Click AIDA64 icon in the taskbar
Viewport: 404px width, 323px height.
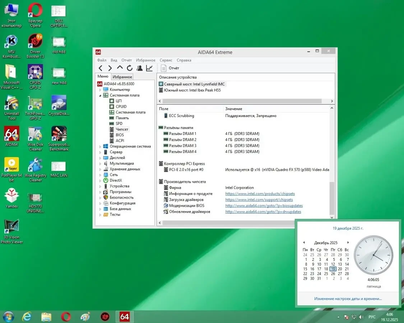(125, 317)
